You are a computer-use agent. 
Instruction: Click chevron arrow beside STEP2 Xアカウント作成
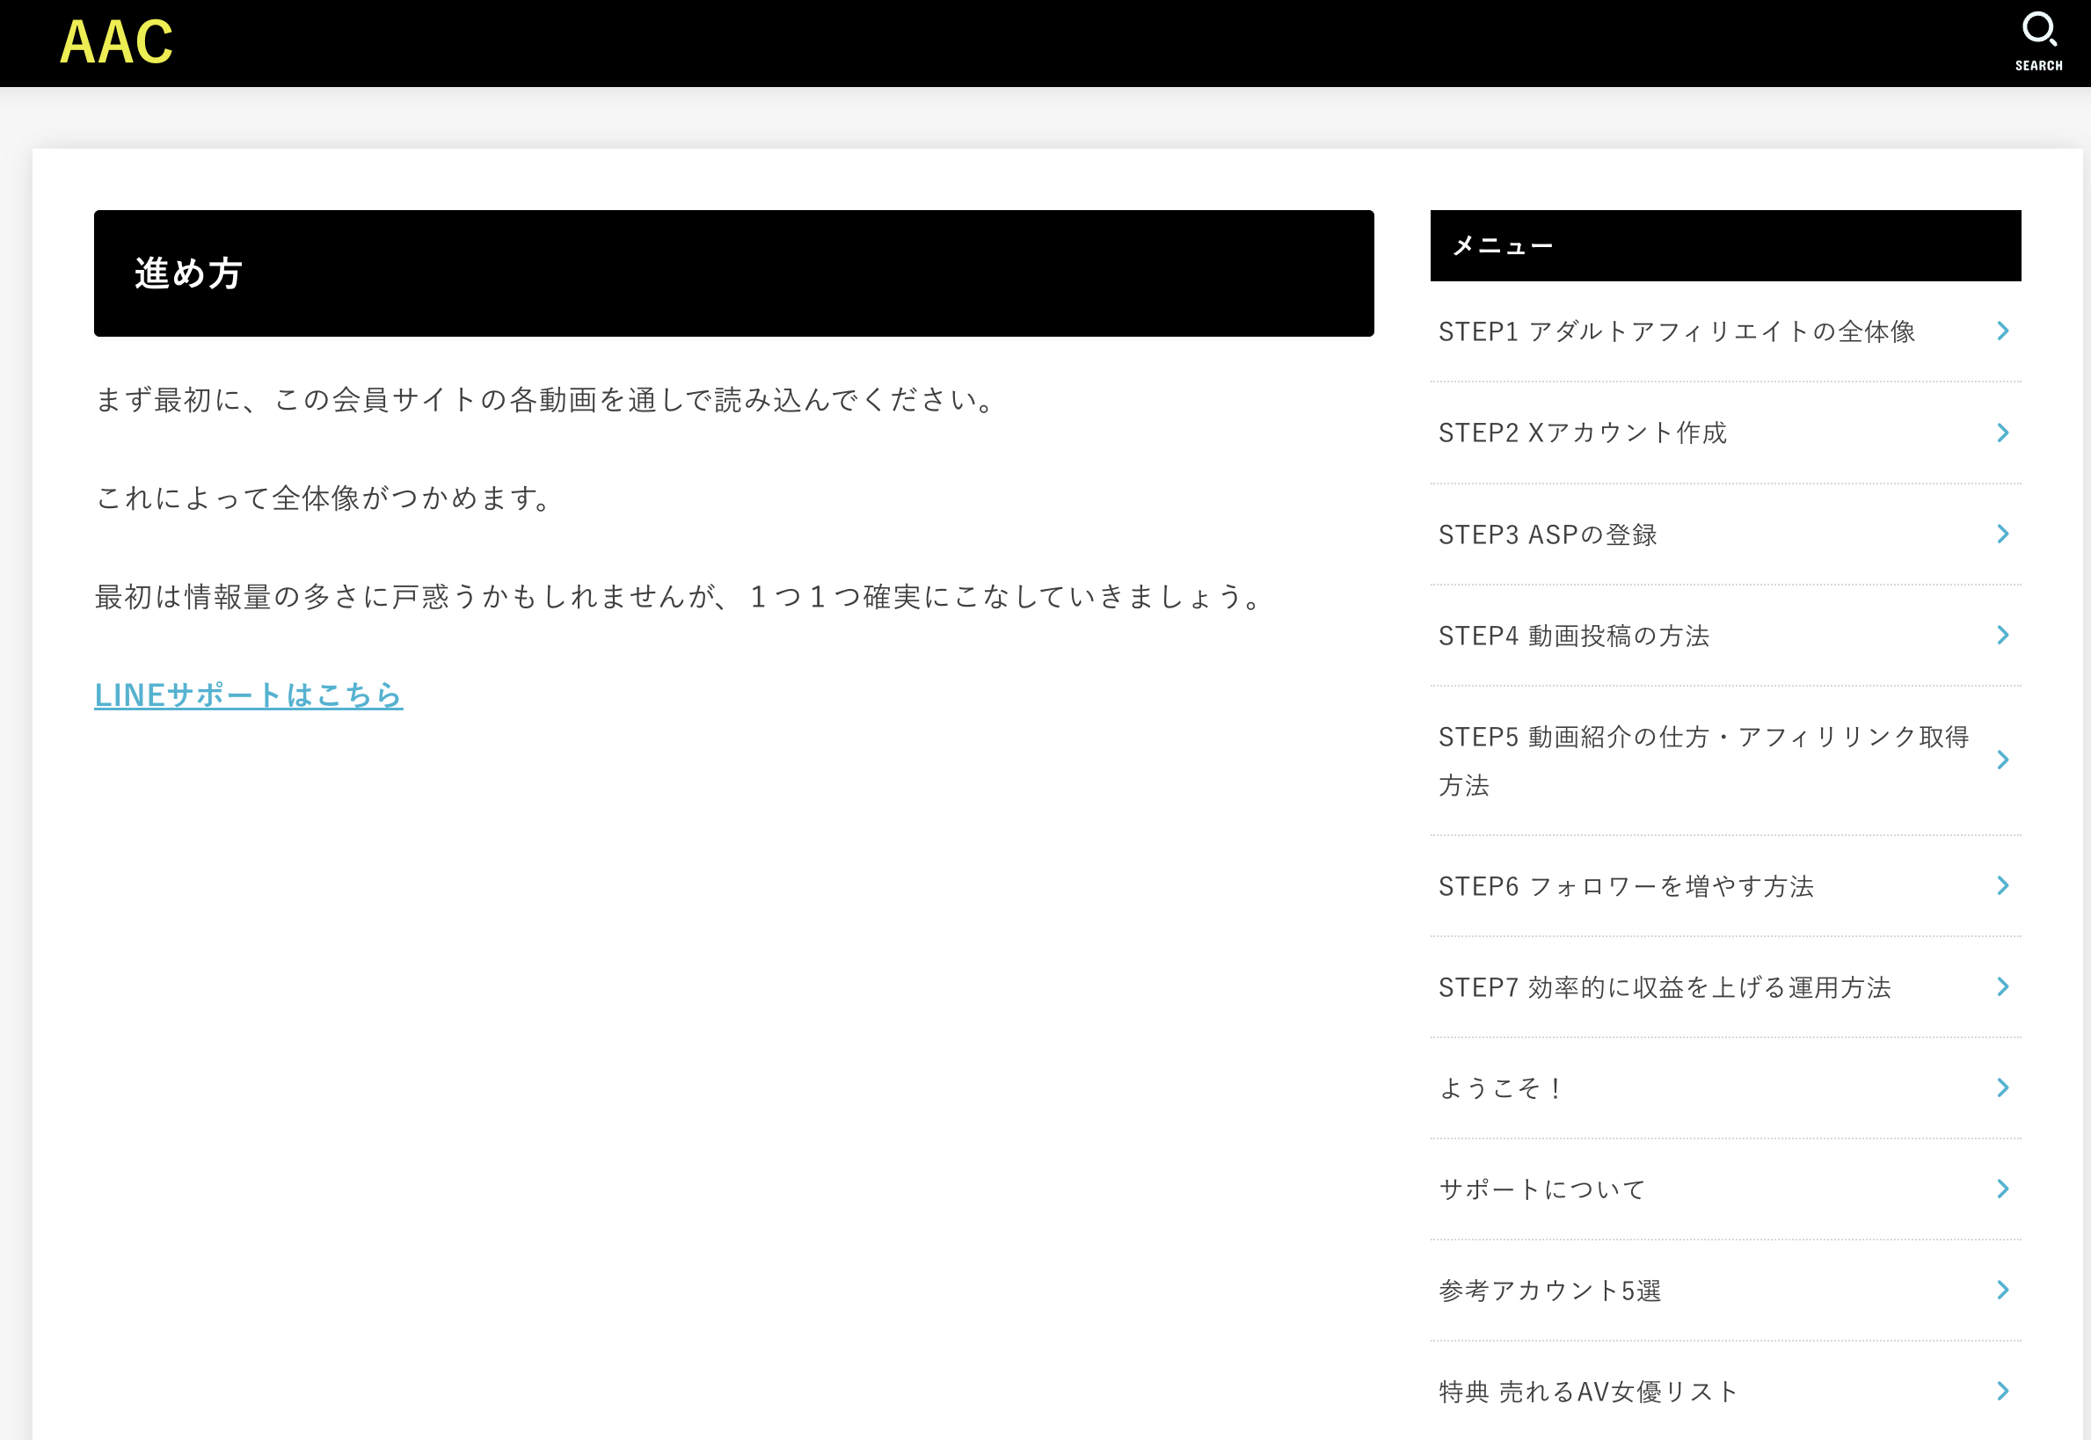pyautogui.click(x=2002, y=433)
